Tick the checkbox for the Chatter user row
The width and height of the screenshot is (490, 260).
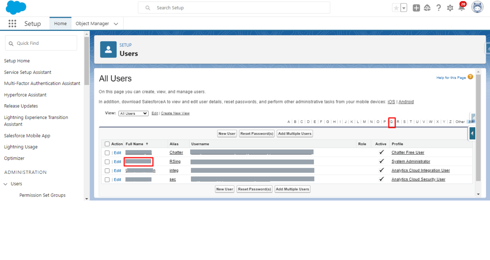pos(107,153)
